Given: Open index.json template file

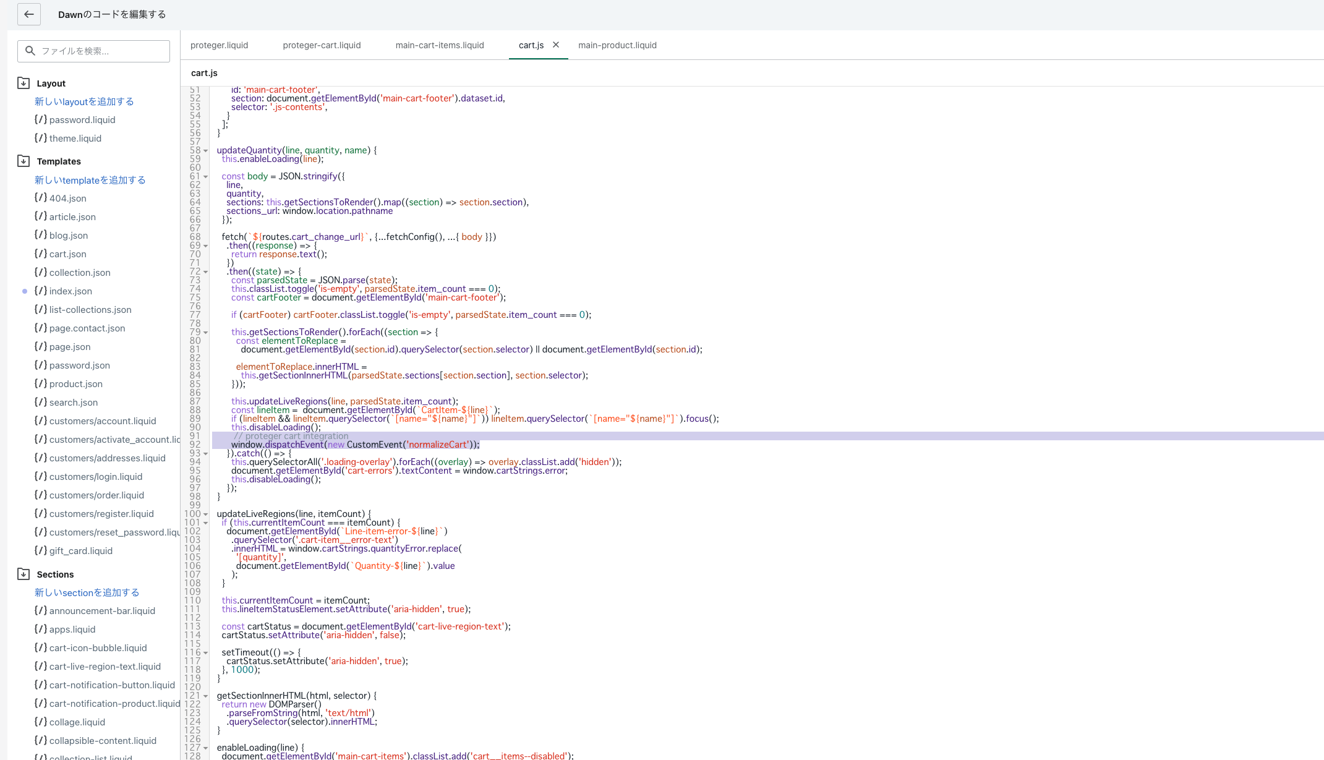Looking at the screenshot, I should coord(70,291).
